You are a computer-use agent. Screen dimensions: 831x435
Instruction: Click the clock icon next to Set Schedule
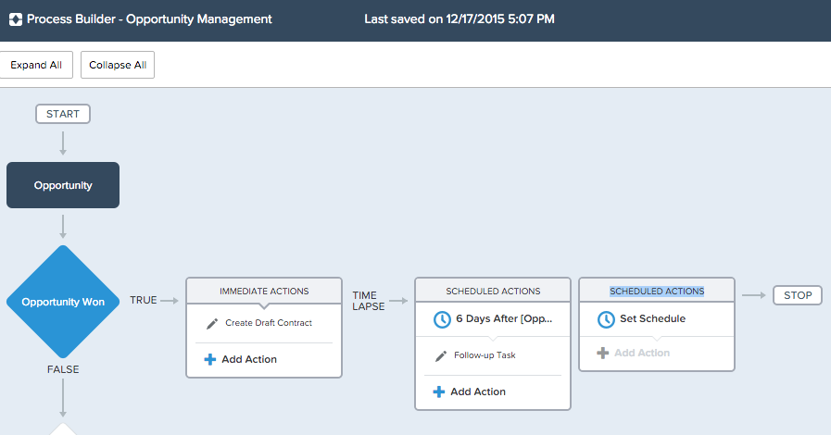pos(606,319)
